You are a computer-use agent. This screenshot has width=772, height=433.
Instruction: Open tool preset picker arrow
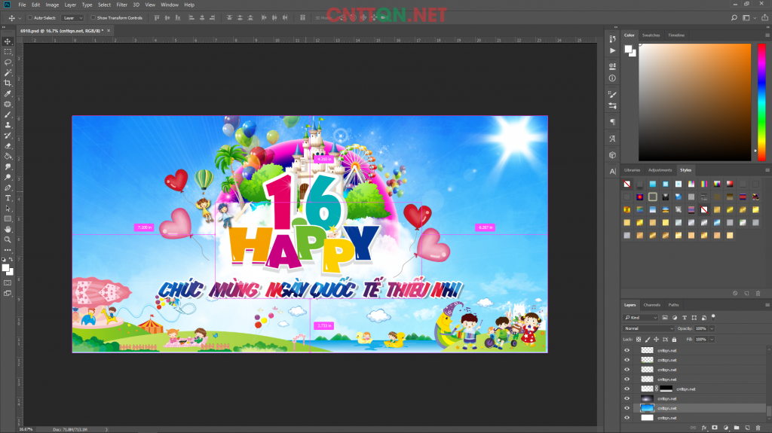tap(20, 18)
